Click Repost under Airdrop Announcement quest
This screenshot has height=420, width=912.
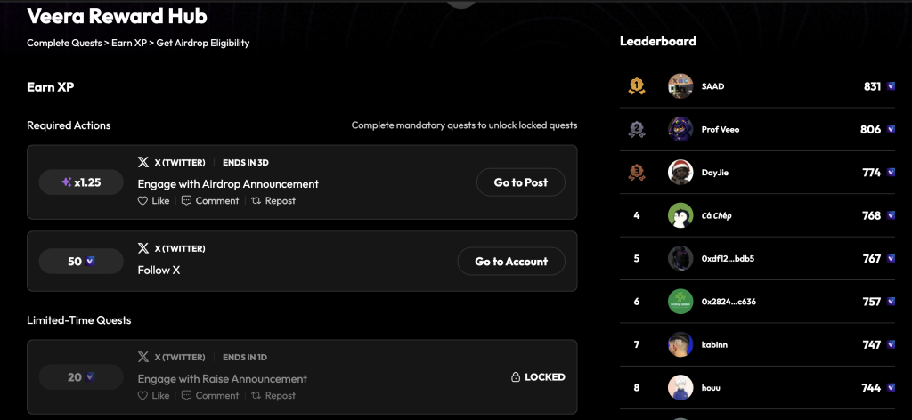click(x=273, y=201)
